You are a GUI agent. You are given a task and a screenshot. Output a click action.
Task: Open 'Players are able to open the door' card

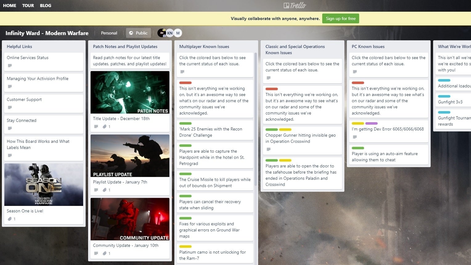click(302, 173)
